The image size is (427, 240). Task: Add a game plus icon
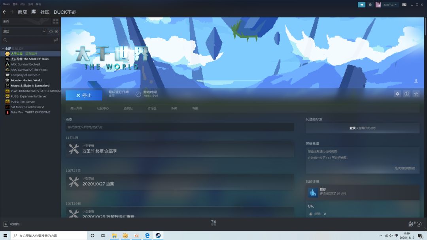(x=6, y=224)
